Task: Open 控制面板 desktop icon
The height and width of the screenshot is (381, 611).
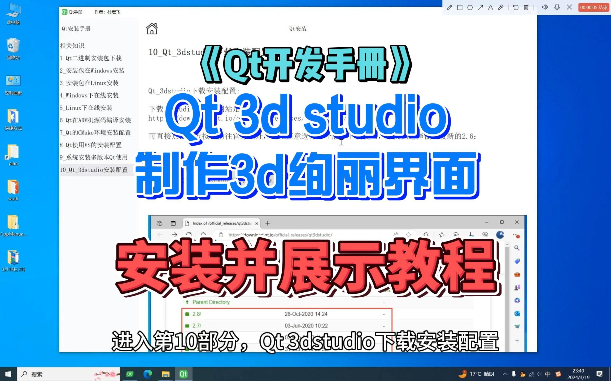Action: [13, 85]
